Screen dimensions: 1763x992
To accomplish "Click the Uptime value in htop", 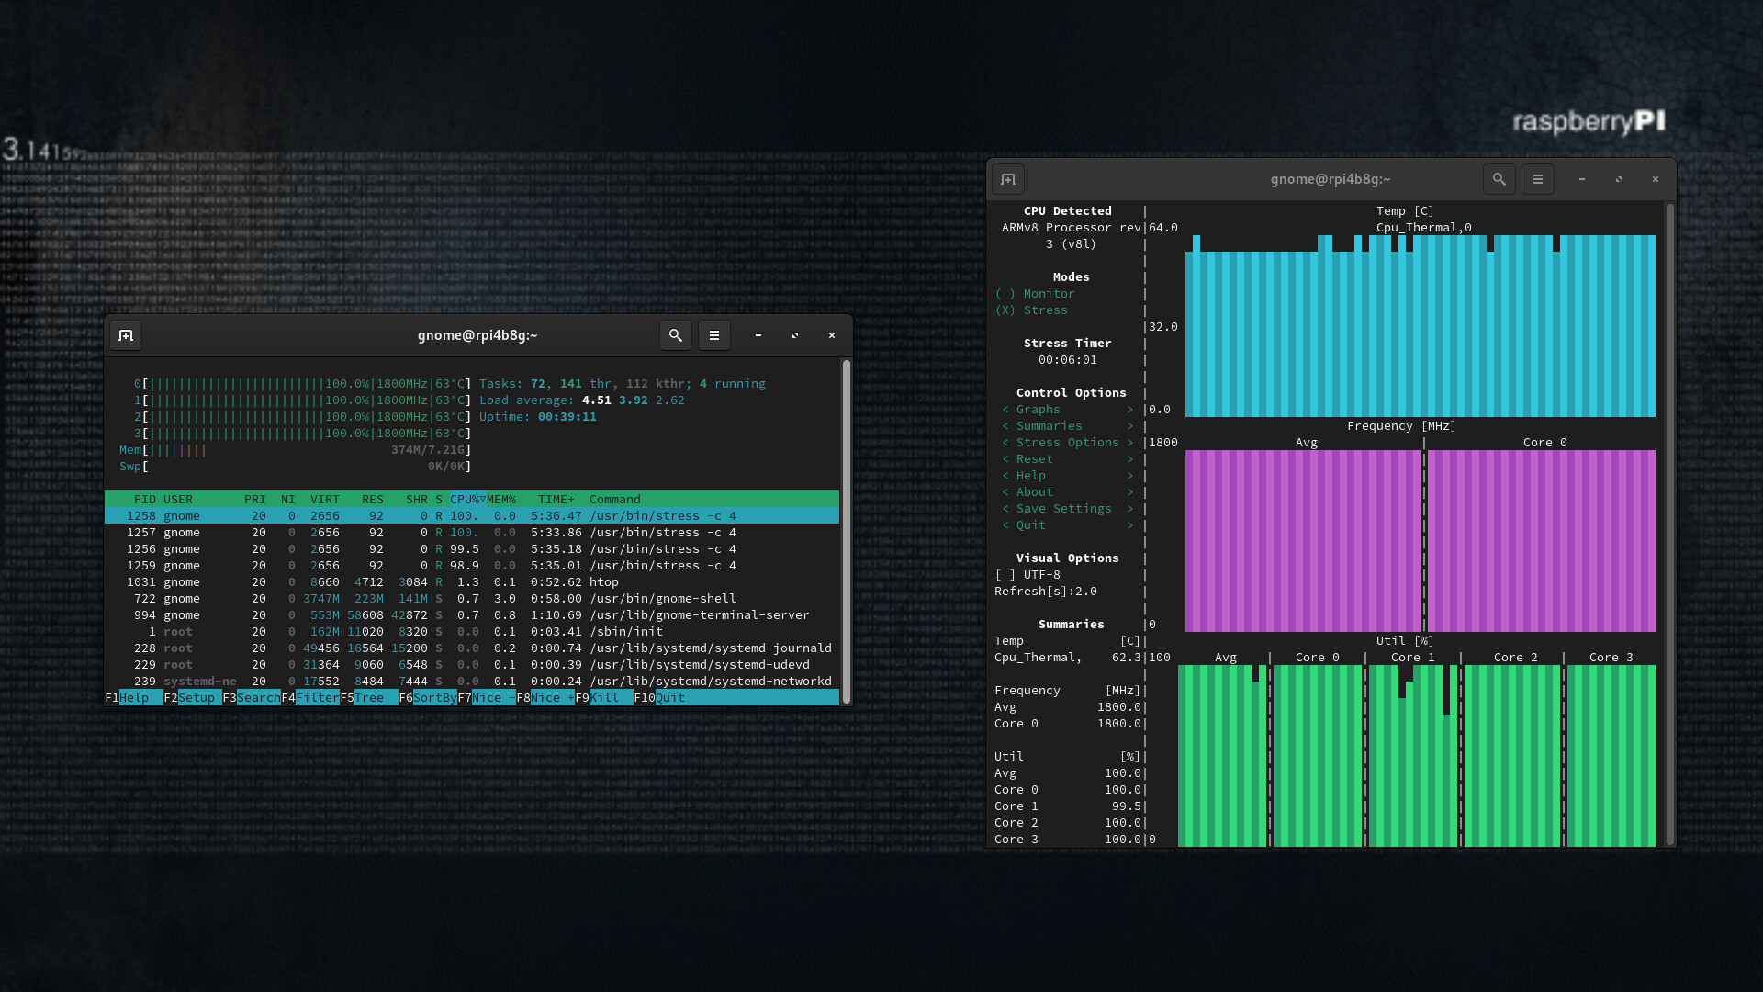I will click(x=567, y=417).
